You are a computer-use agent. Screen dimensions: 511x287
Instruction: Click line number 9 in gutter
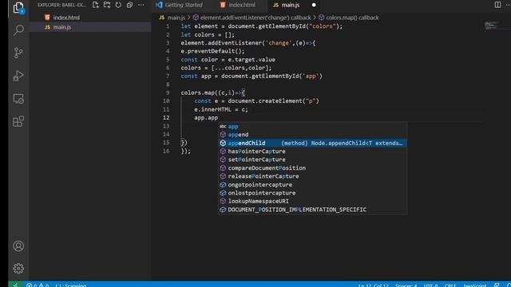(x=167, y=92)
